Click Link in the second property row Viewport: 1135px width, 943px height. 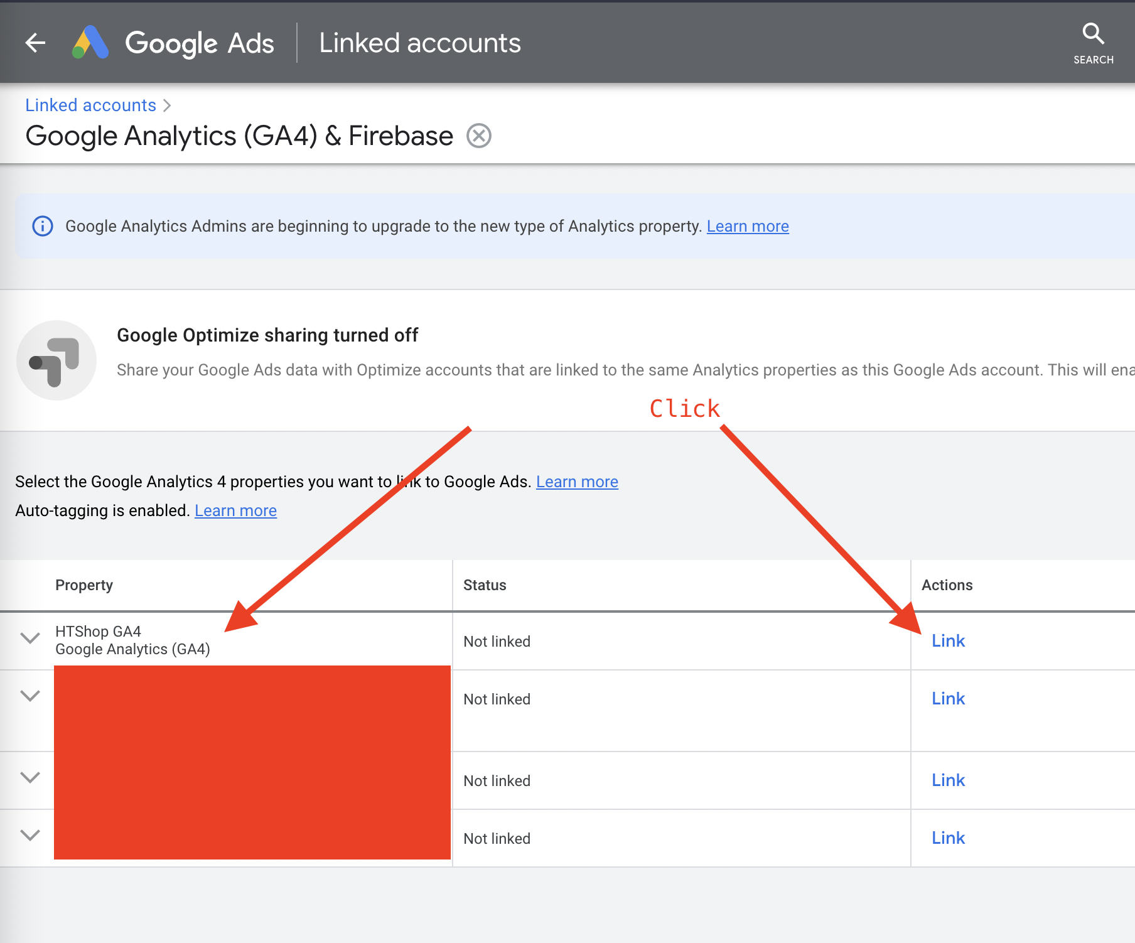coord(948,698)
